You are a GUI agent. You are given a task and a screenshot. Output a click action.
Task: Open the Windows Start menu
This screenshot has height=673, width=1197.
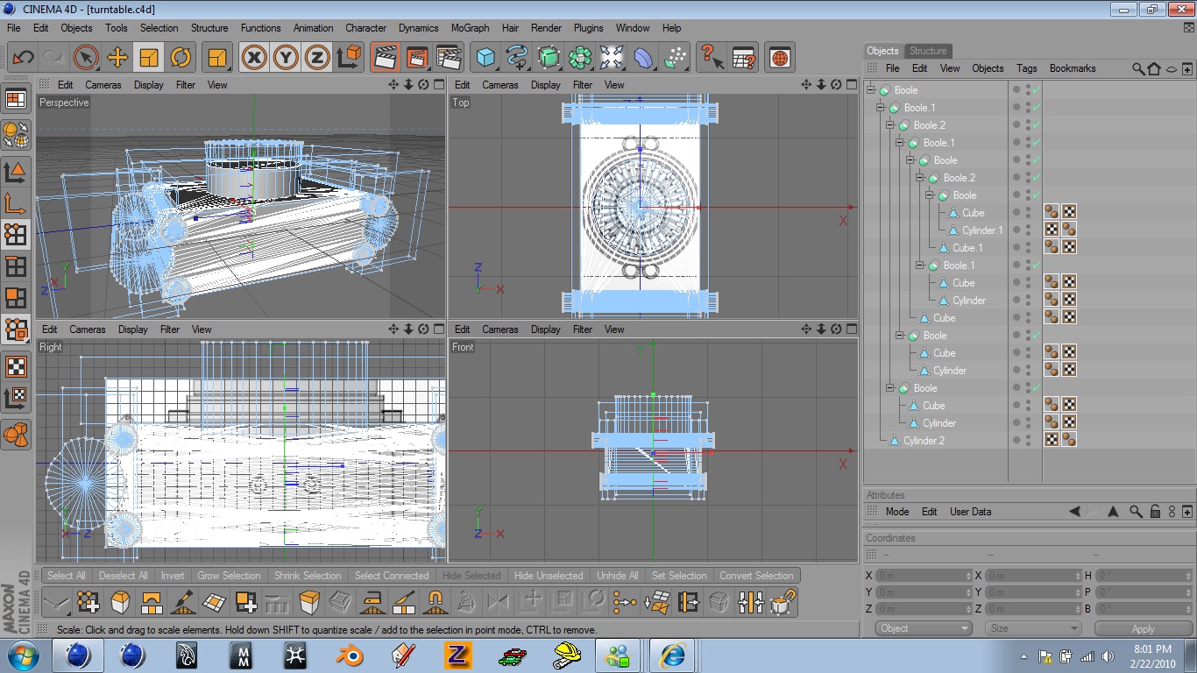click(x=24, y=655)
